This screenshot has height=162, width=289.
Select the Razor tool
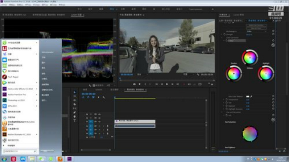pos(75,104)
